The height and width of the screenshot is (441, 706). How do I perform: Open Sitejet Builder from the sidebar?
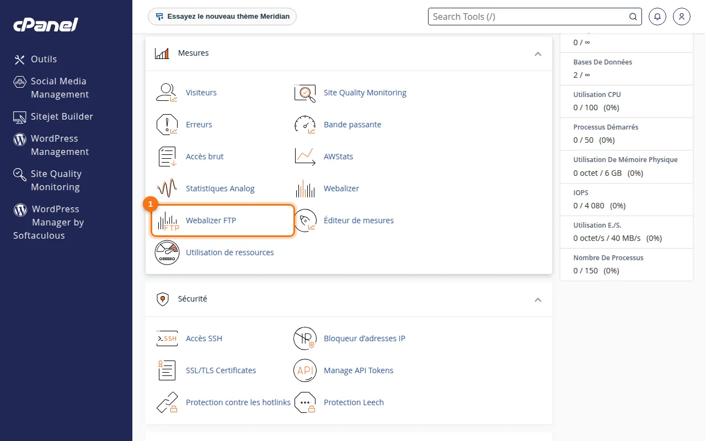point(54,116)
